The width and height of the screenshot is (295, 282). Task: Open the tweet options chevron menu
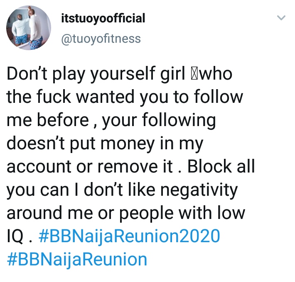[281, 18]
